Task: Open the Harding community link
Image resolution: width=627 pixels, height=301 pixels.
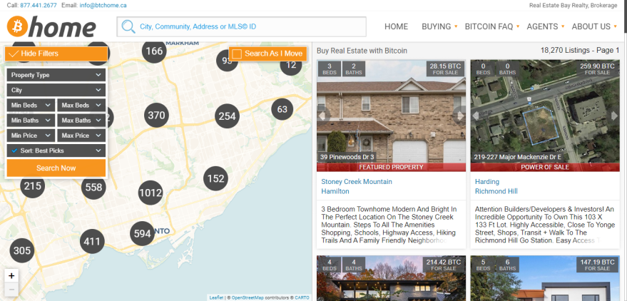Action: click(487, 182)
